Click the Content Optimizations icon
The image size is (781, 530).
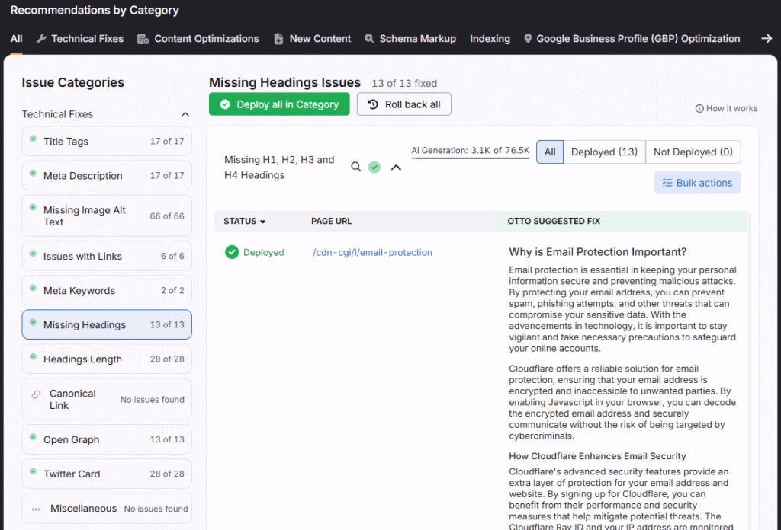[142, 38]
